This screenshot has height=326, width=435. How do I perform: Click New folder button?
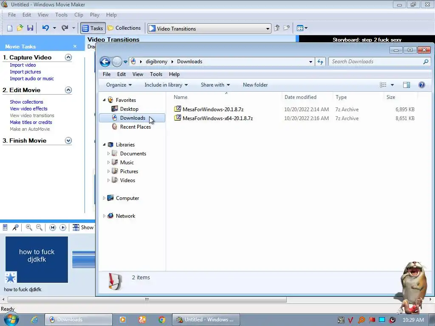click(x=255, y=85)
